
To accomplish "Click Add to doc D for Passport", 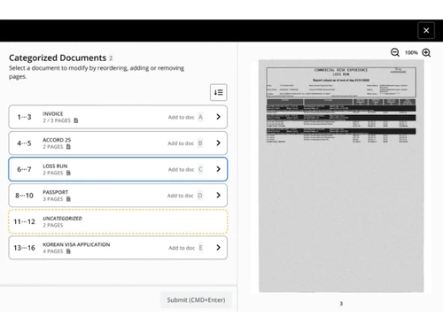I will pos(185,196).
